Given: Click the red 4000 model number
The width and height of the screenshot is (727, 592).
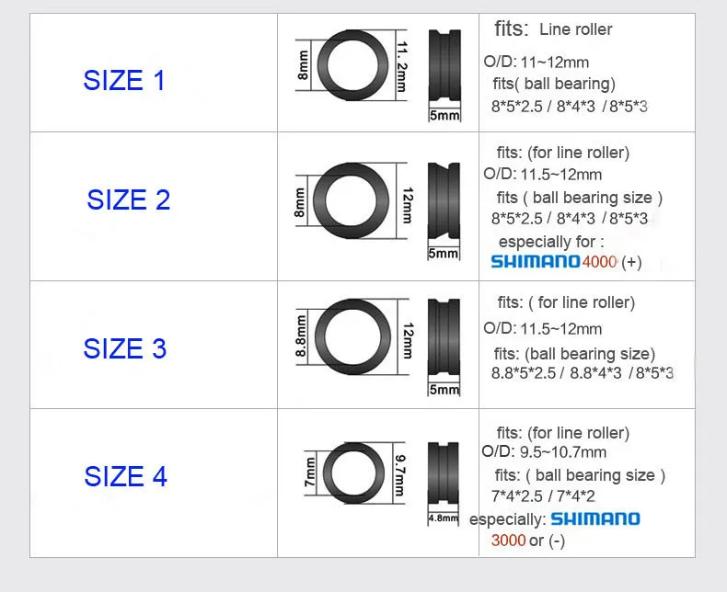Looking at the screenshot, I should (x=600, y=262).
